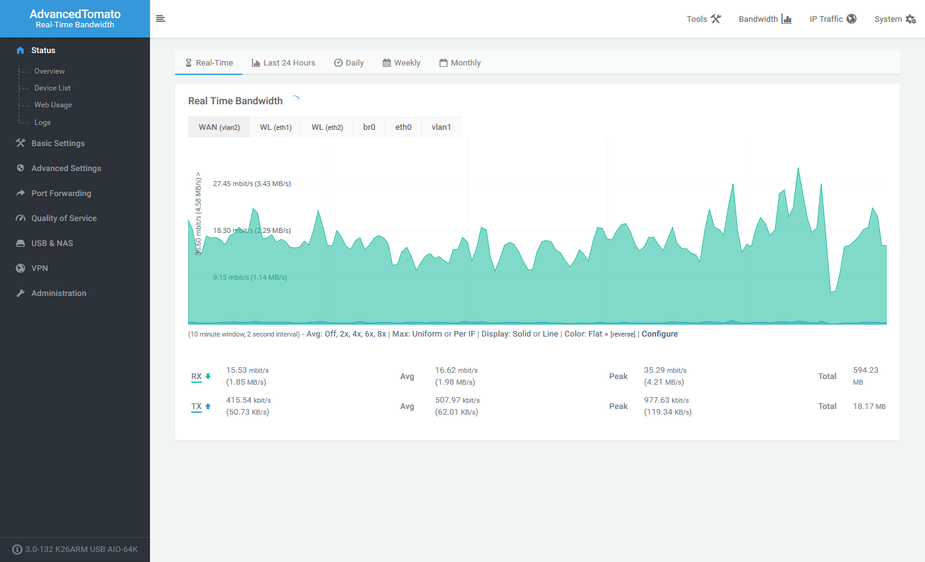Expand the Quality of Service menu
The height and width of the screenshot is (562, 925).
(x=75, y=218)
